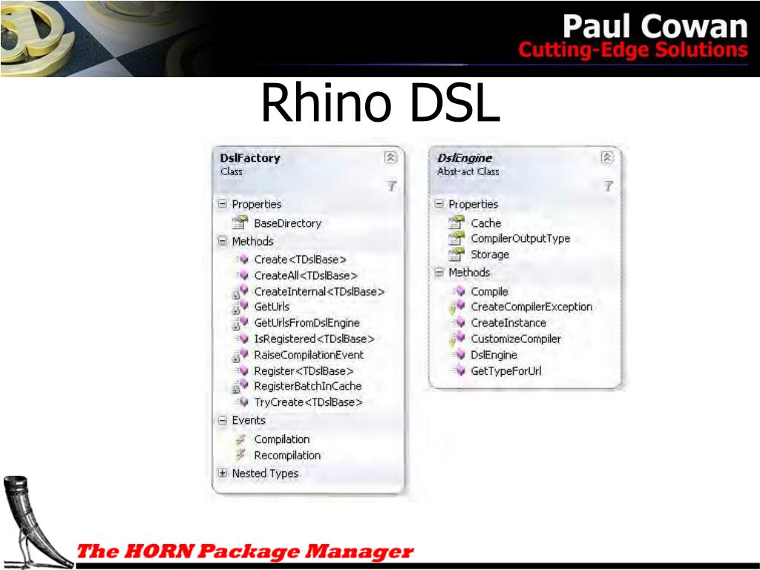Screen dimensions: 760x570
Task: Collapse the DslFactory class box chevron
Action: [x=390, y=157]
